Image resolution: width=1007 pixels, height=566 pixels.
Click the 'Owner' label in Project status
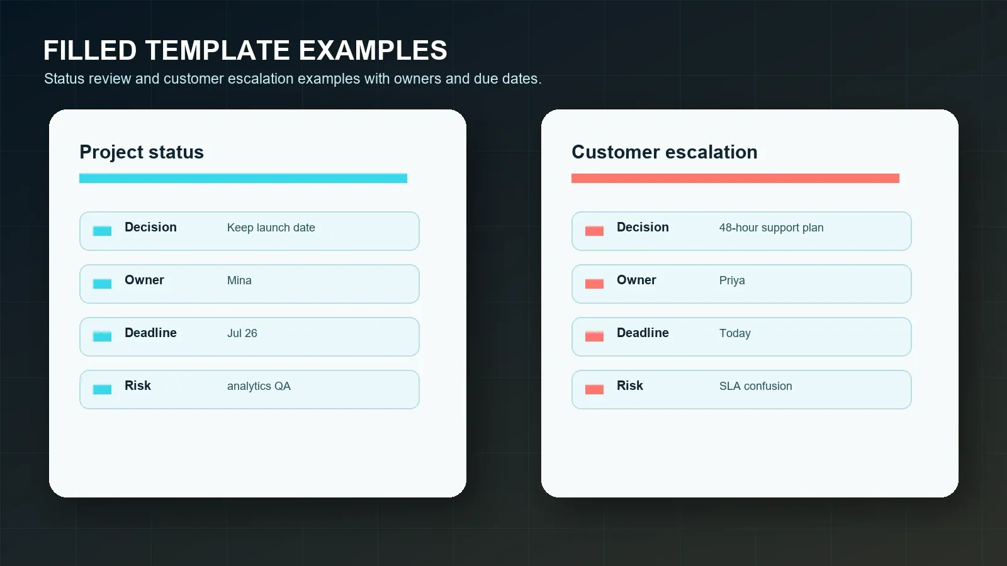[144, 280]
